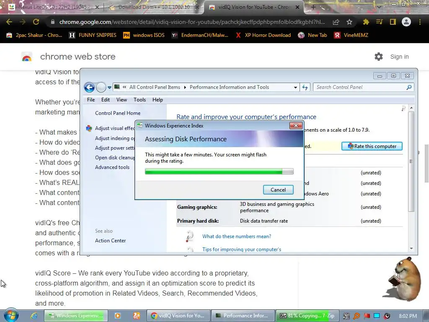Click the Control Panel vertical scrollbar
This screenshot has width=429, height=322.
[x=411, y=161]
